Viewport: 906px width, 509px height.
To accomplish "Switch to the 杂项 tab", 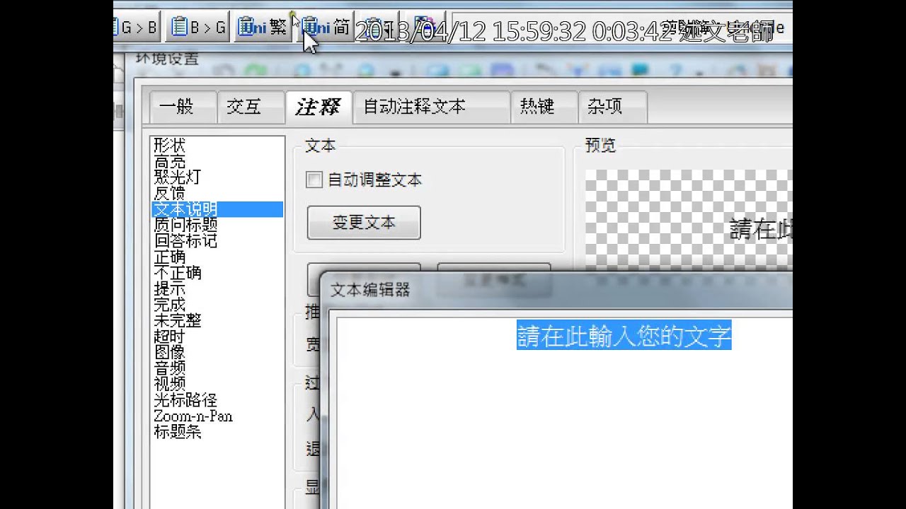I will (x=612, y=107).
